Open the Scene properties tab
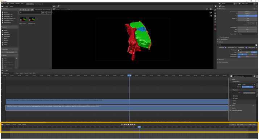 [x=215, y=22]
